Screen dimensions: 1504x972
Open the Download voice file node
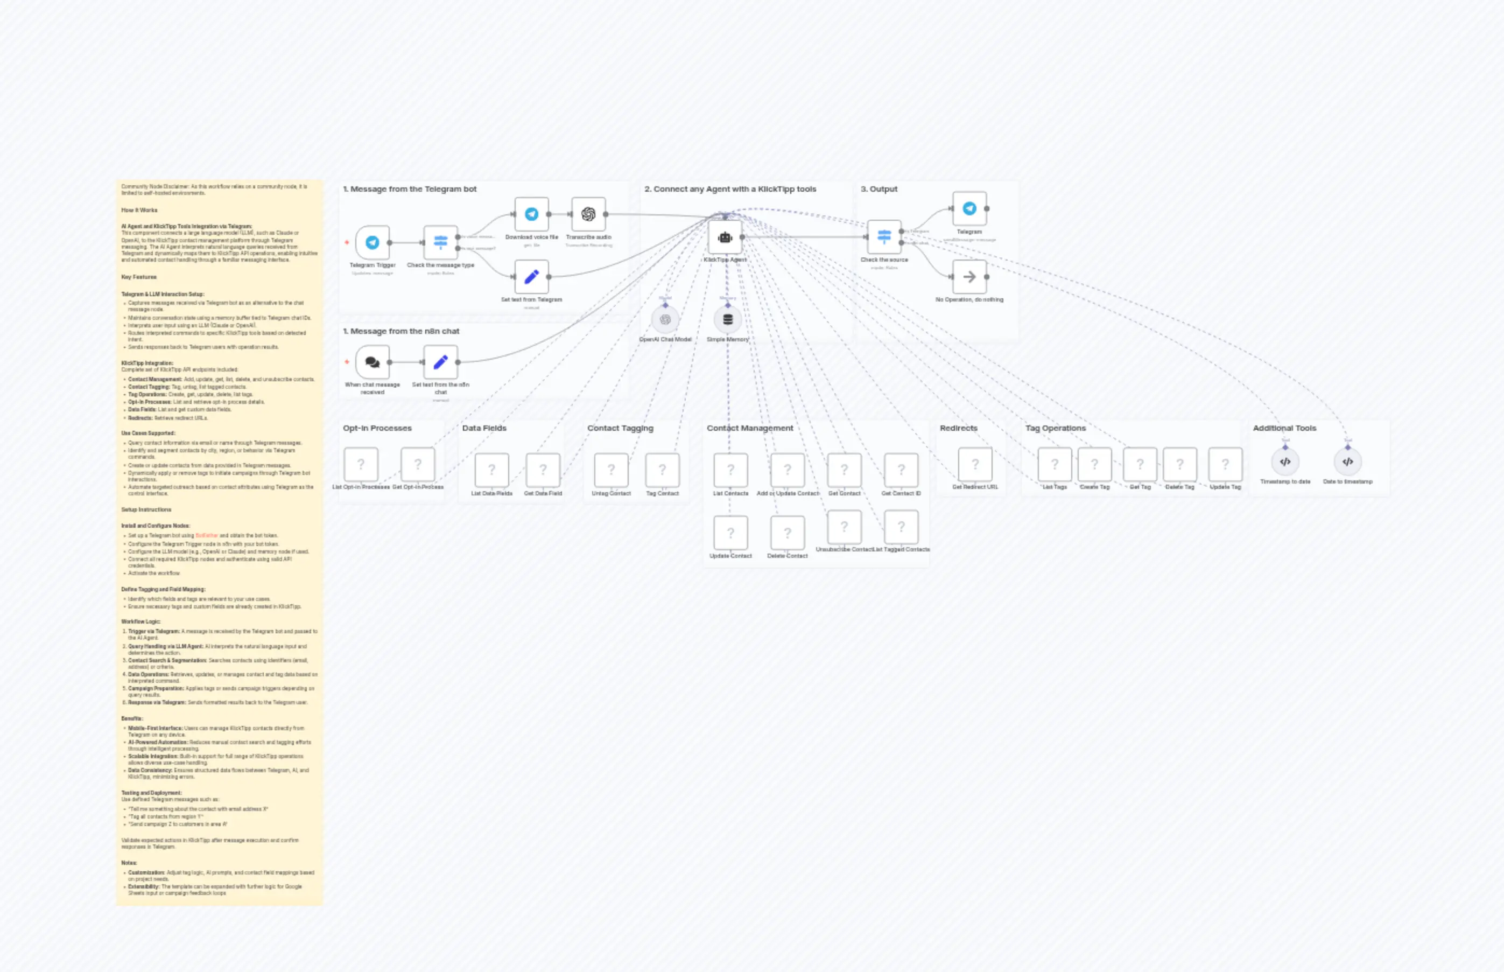pyautogui.click(x=531, y=215)
